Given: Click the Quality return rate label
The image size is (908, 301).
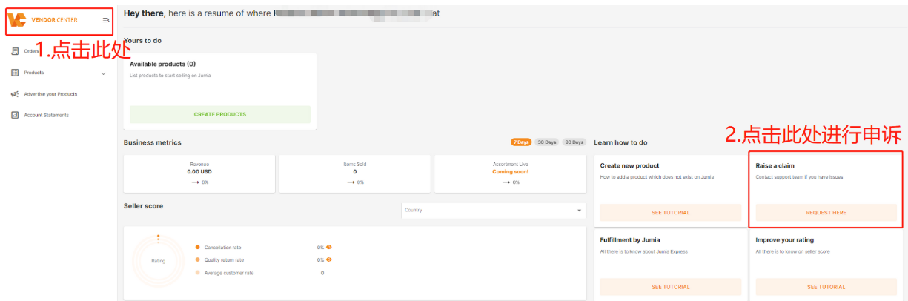Looking at the screenshot, I should pyautogui.click(x=224, y=259).
